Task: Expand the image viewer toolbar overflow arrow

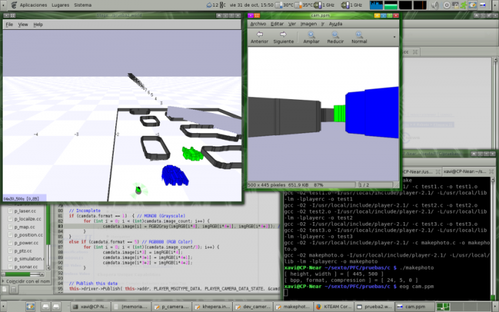Action: point(395,37)
